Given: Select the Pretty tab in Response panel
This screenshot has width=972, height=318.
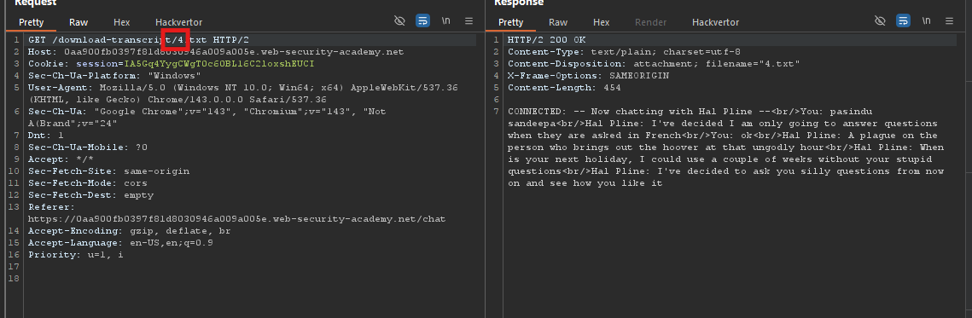Looking at the screenshot, I should (511, 22).
